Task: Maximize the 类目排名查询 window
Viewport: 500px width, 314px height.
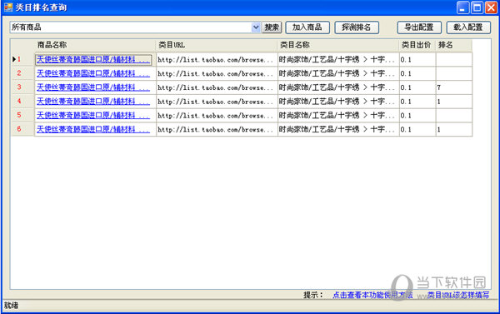Action: (x=477, y=7)
